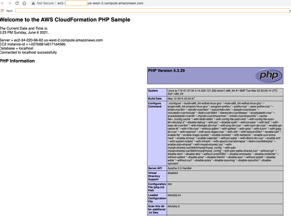Click 'Connected to localhost successfully' text
291x216 pixels.
pos(28,52)
